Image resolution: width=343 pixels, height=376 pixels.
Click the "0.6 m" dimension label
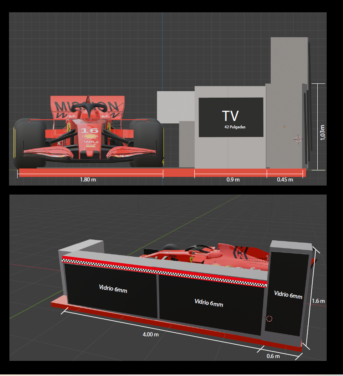tap(273, 356)
